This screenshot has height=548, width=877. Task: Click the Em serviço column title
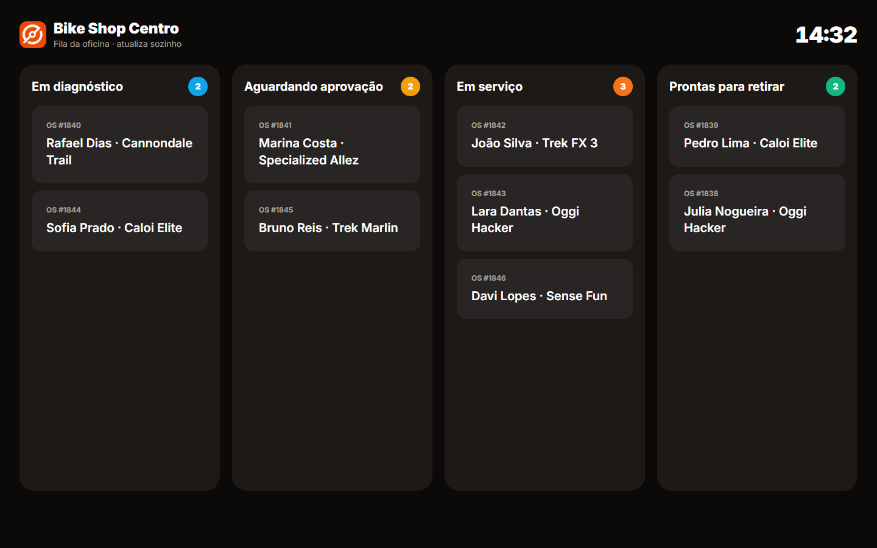(x=490, y=86)
